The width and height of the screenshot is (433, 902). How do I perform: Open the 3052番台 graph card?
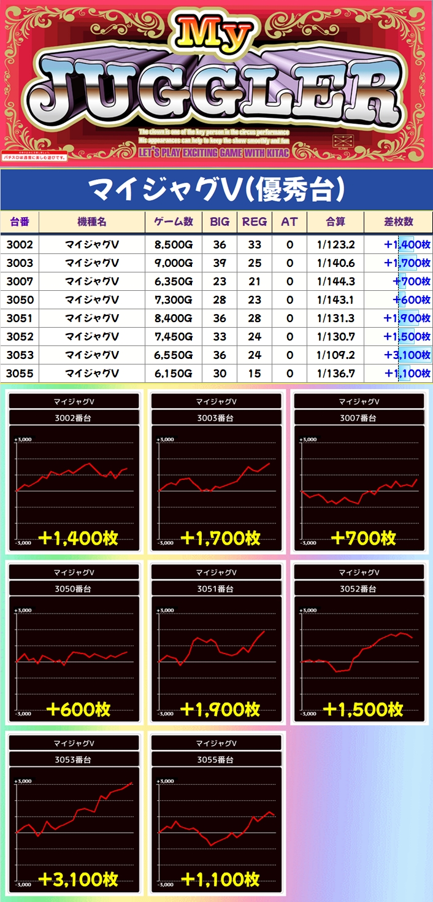[x=359, y=642]
